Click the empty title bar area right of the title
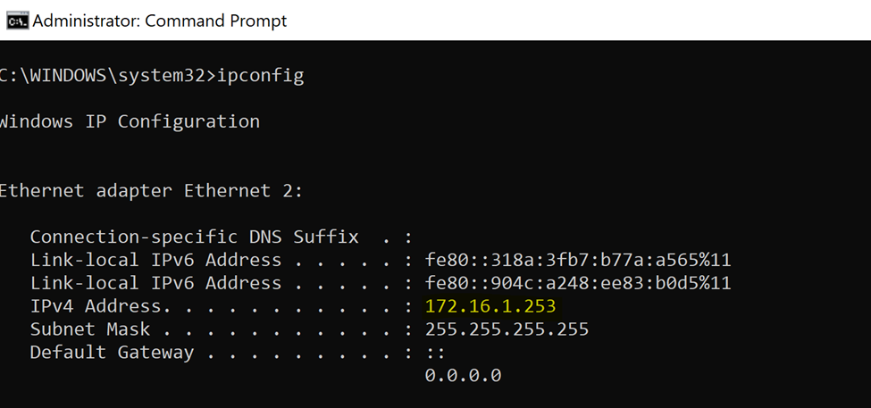The image size is (871, 408). tap(578, 21)
